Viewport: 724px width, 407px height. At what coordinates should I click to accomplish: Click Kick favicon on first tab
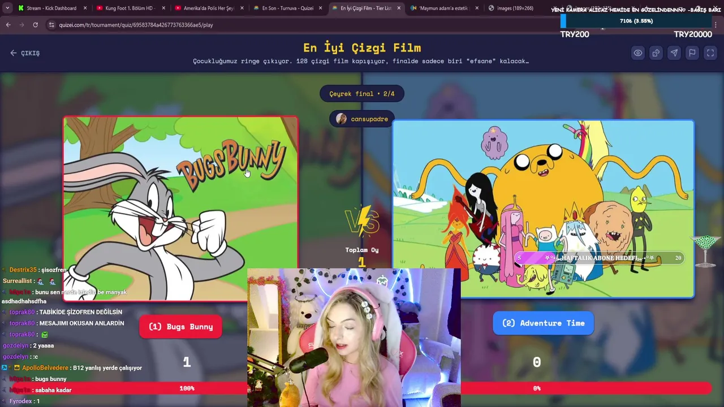[21, 8]
